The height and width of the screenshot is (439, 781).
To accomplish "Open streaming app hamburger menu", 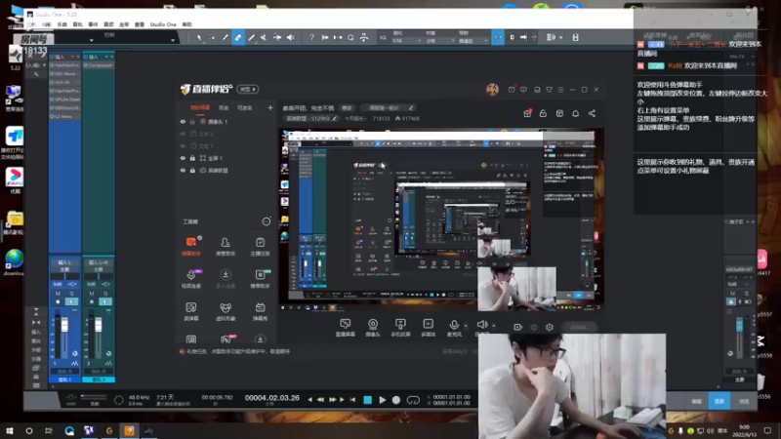I will point(560,90).
